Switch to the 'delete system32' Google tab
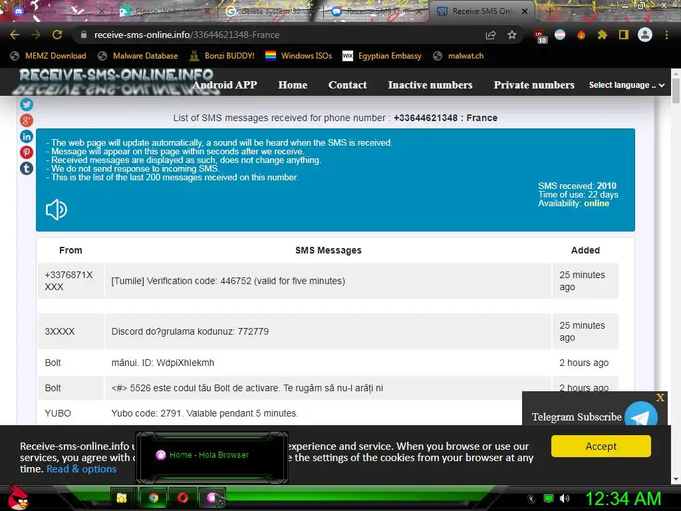The image size is (681, 511). click(269, 11)
